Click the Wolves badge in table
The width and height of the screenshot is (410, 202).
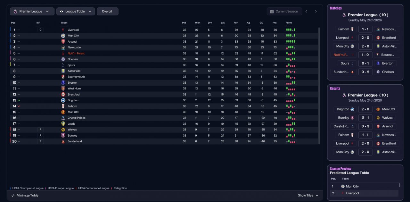pos(63,130)
